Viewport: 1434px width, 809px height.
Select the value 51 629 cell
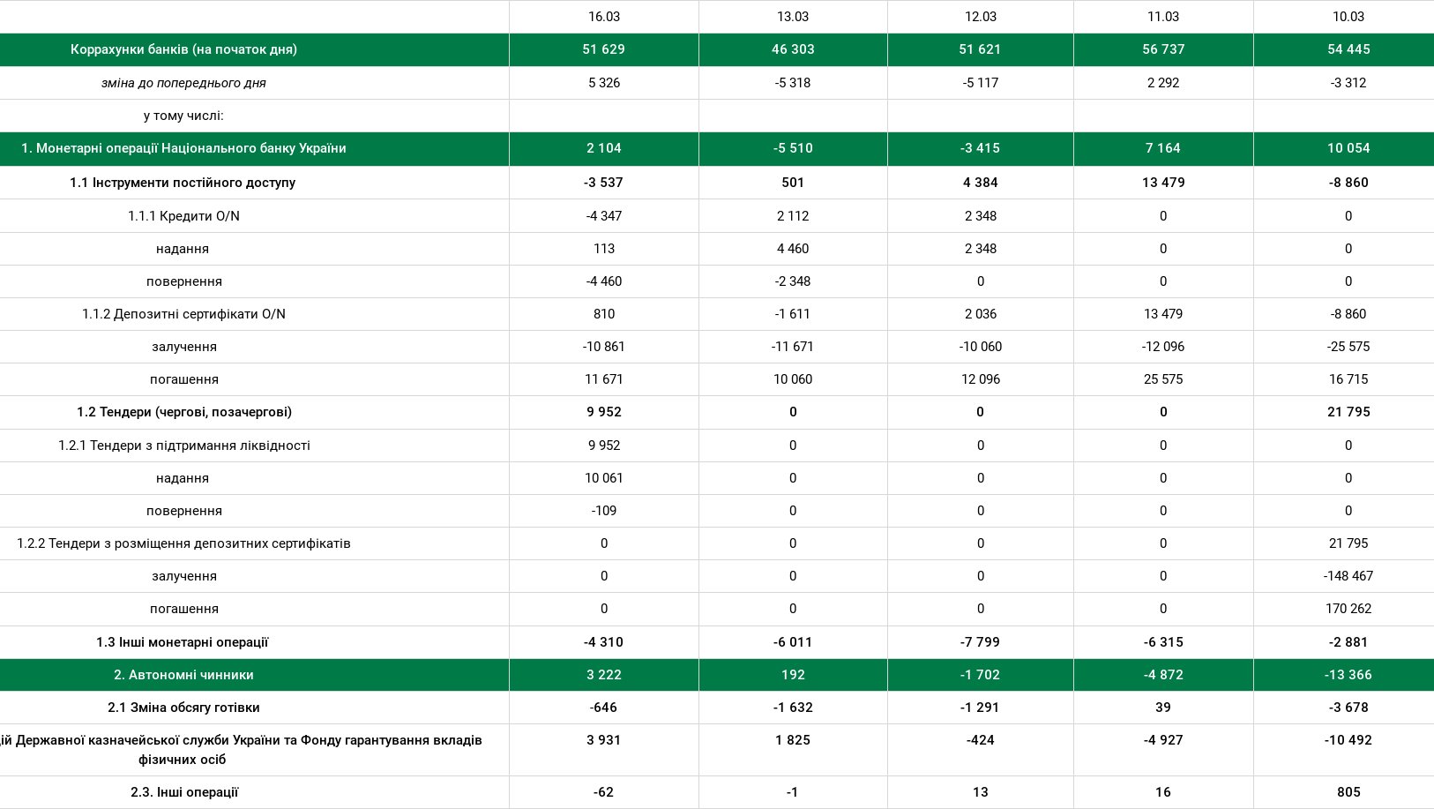[603, 49]
